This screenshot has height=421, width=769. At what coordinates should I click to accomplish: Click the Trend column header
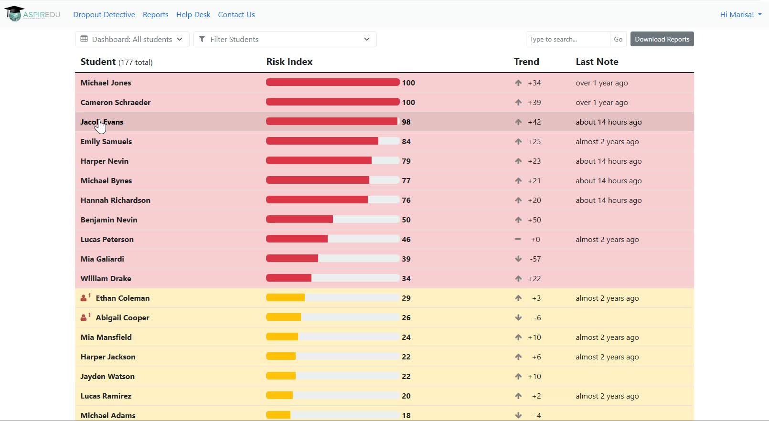click(x=526, y=62)
